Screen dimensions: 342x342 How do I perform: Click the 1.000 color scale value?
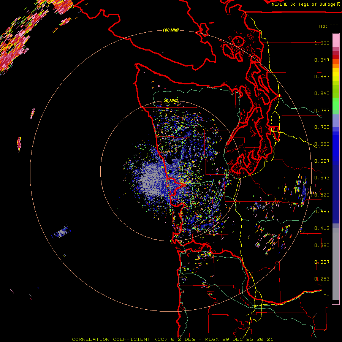point(322,43)
